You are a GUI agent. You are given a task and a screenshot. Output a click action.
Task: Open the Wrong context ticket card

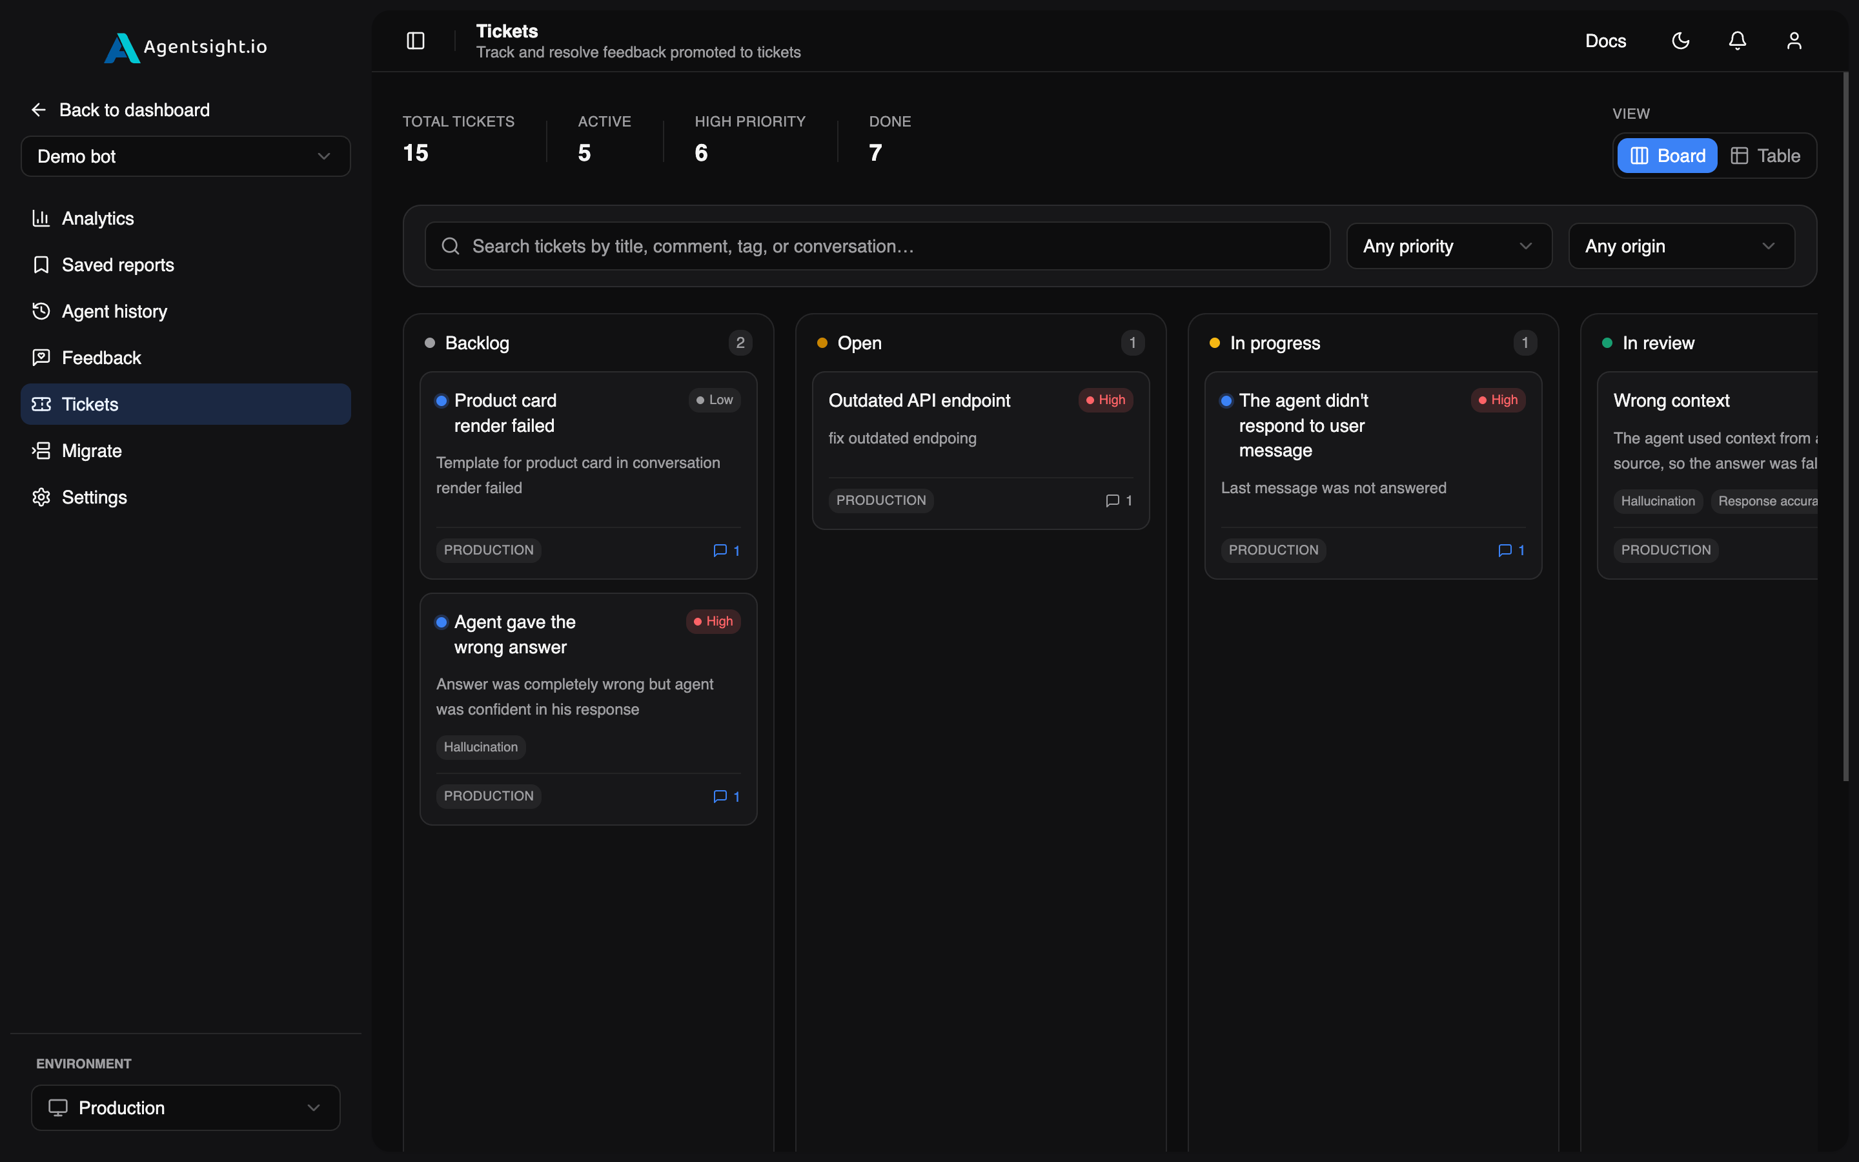point(1707,475)
